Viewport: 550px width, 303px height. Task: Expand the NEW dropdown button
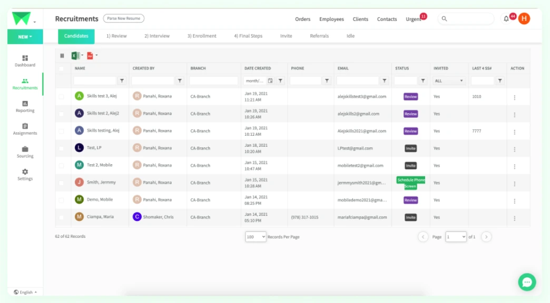[25, 36]
